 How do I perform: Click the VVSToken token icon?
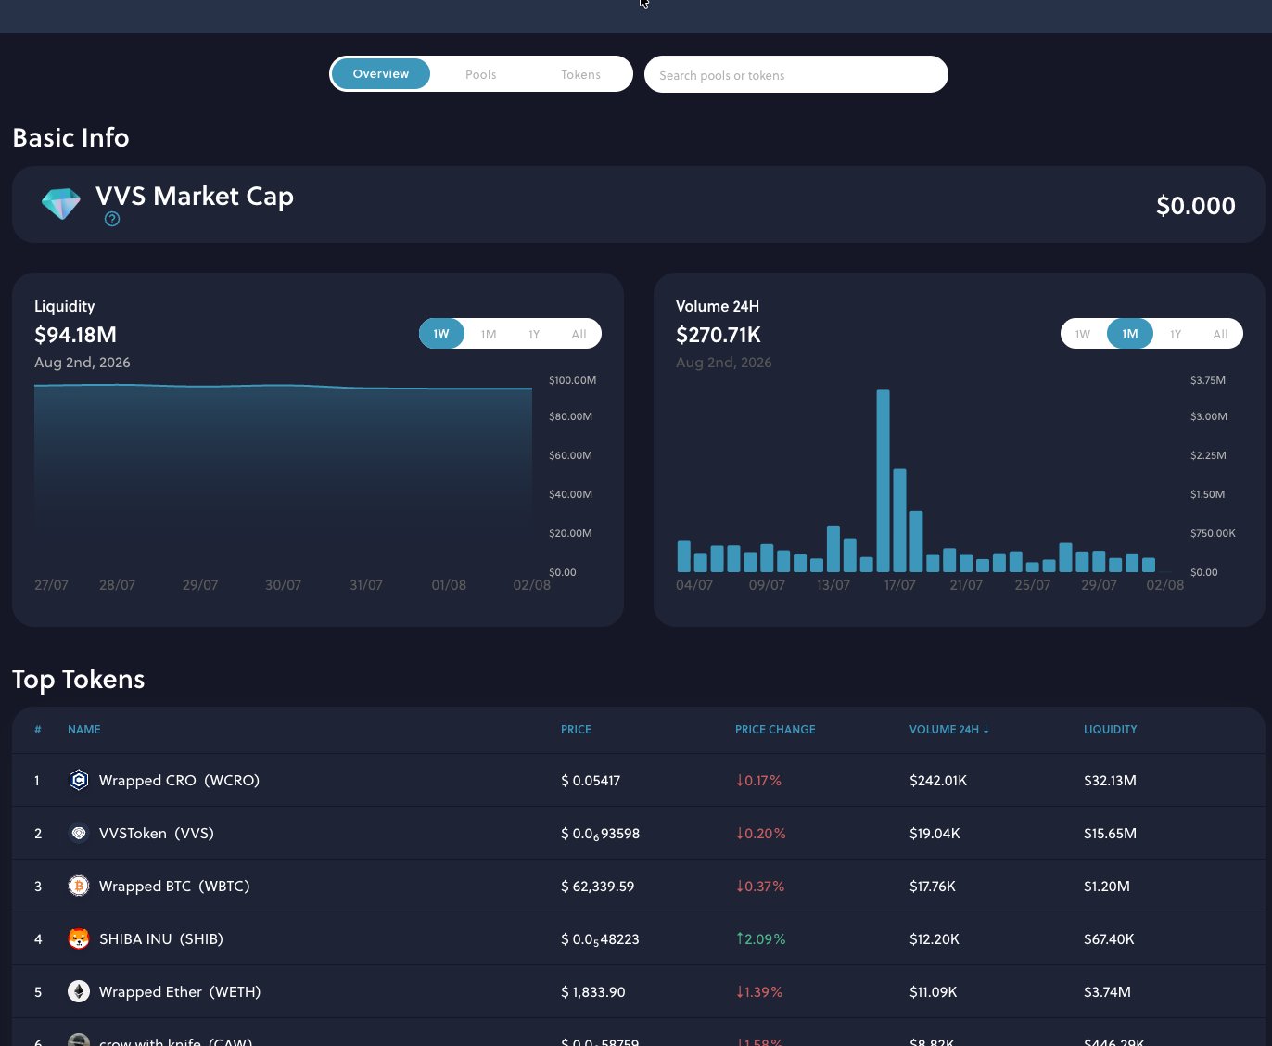[79, 833]
